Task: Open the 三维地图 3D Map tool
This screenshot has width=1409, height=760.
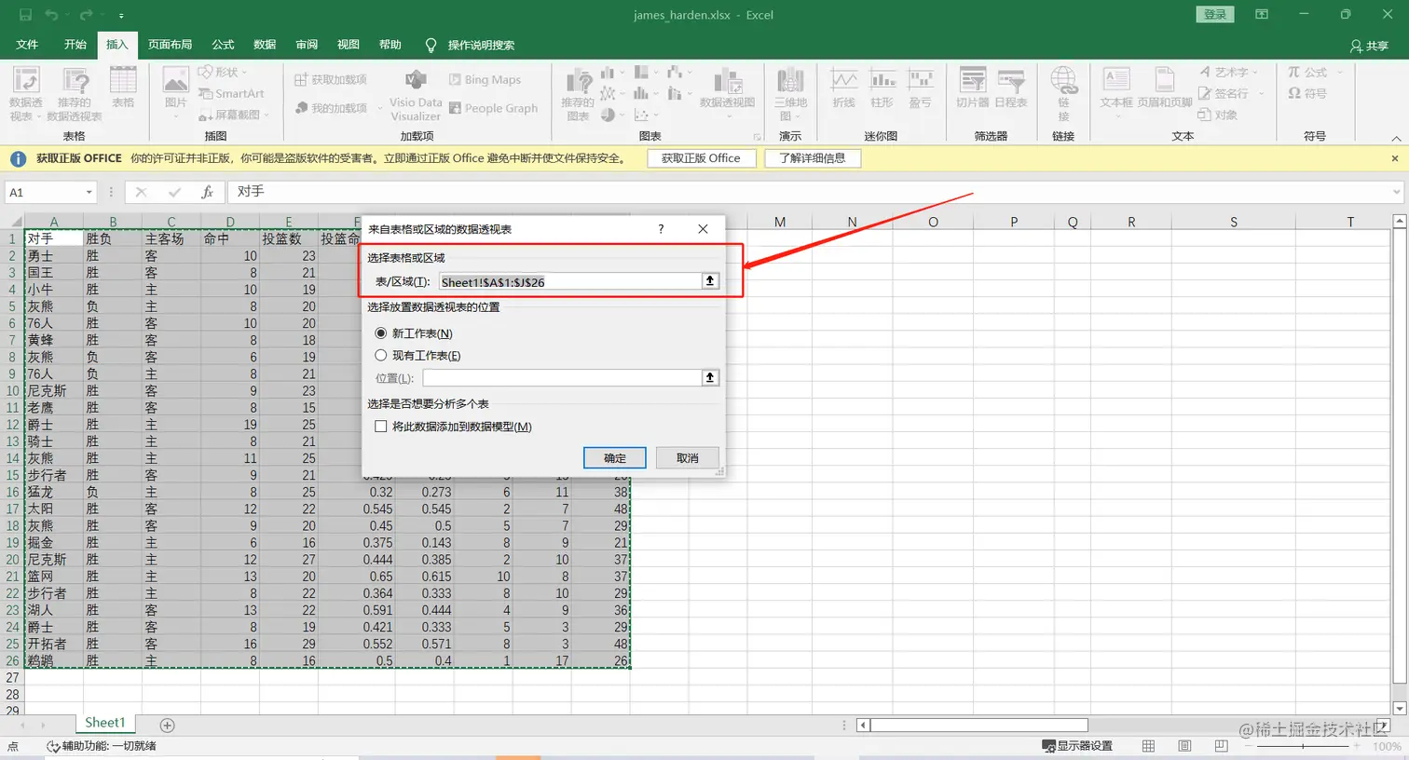Action: pyautogui.click(x=789, y=93)
